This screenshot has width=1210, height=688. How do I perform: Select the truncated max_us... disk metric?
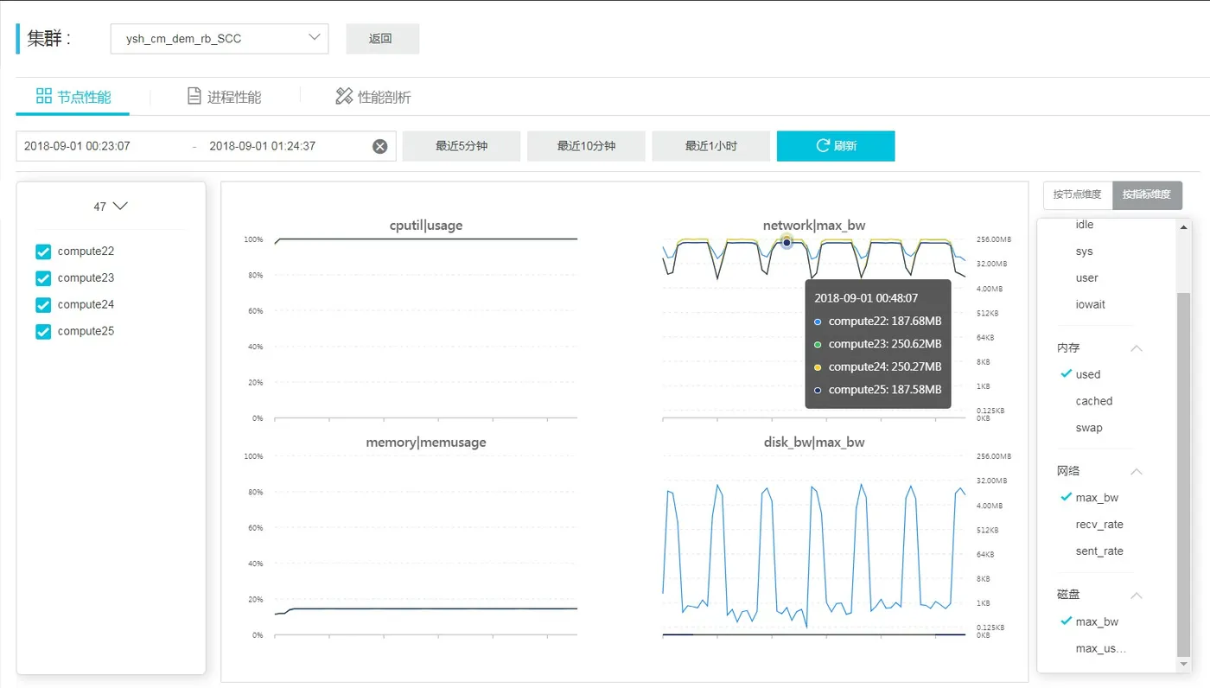[1101, 649]
